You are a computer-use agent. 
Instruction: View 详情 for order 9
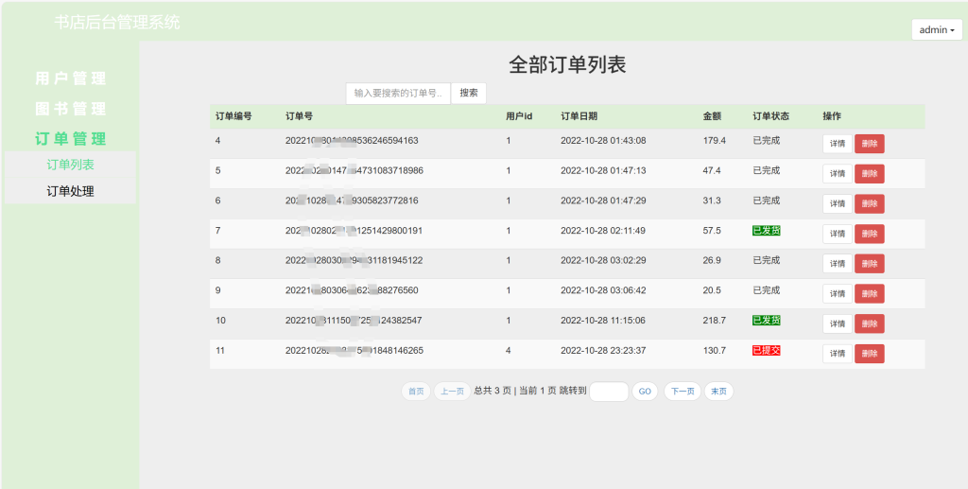838,293
